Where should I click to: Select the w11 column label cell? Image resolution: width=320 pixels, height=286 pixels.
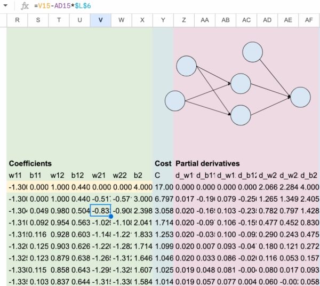[17, 175]
